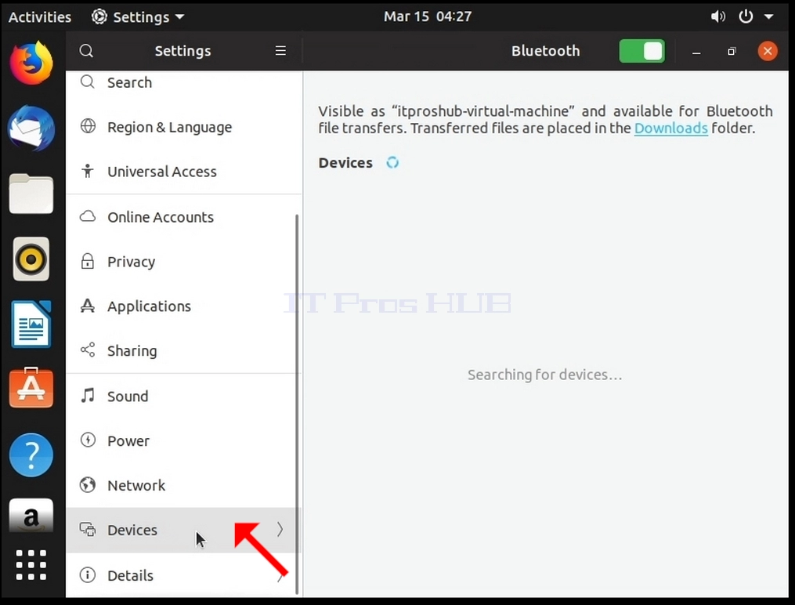Viewport: 795px width, 605px height.
Task: Click the Power lightning icon
Action: point(88,440)
